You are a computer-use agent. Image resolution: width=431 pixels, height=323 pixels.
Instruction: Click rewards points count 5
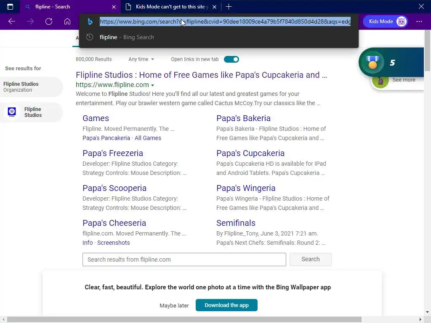[x=392, y=63]
